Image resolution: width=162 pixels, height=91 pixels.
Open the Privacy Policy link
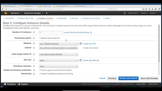(x=141, y=84)
